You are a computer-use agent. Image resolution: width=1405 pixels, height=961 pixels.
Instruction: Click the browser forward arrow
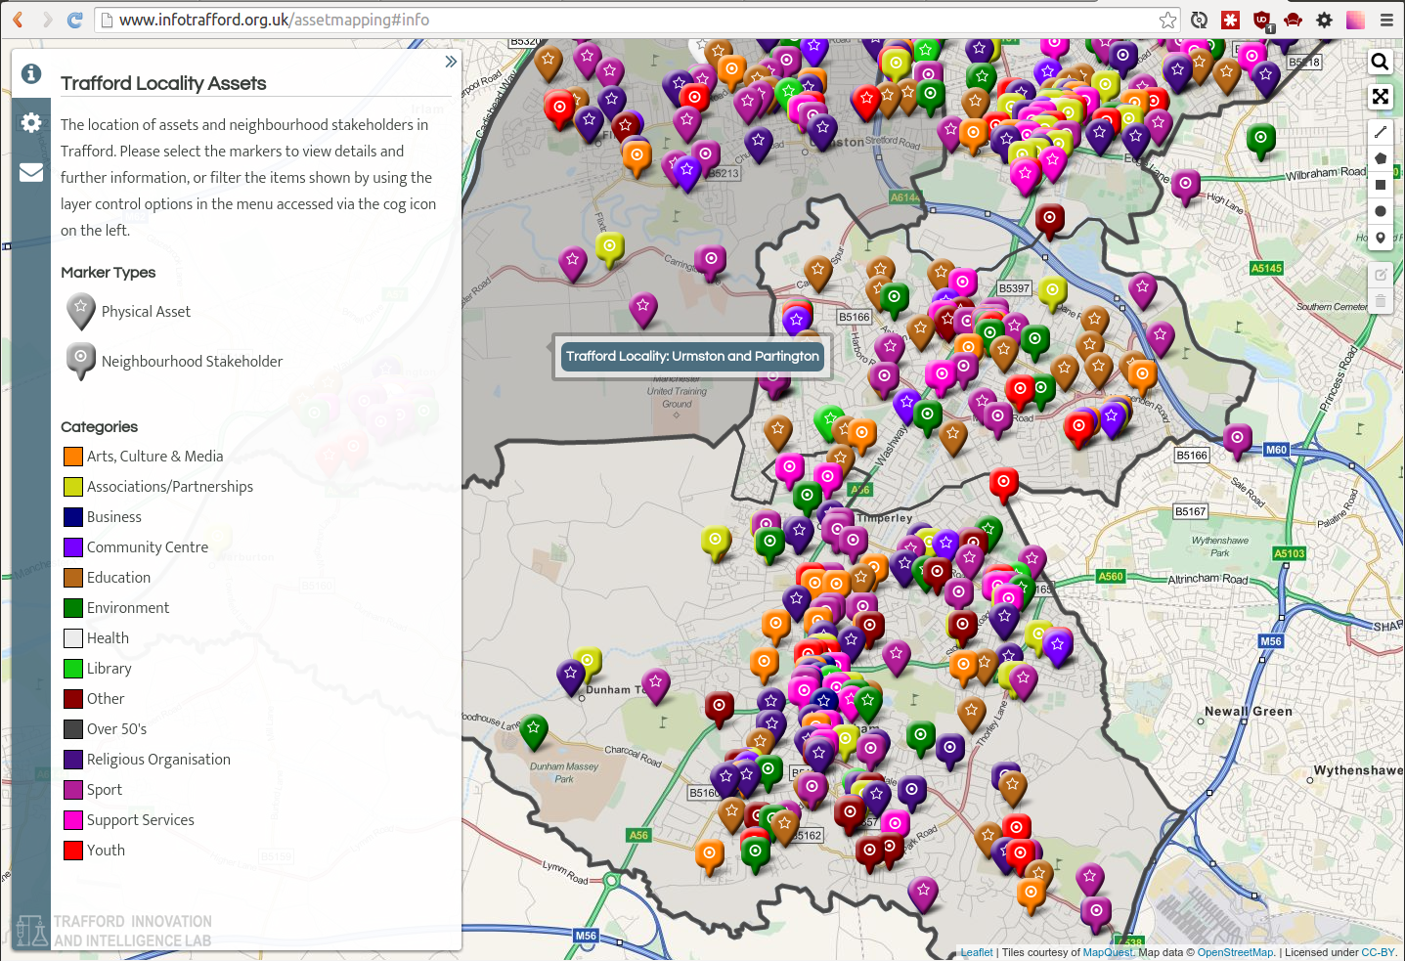pyautogui.click(x=46, y=20)
